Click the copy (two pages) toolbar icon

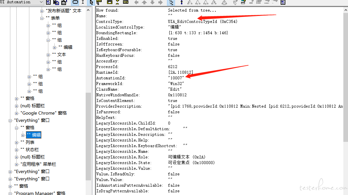point(56,2)
